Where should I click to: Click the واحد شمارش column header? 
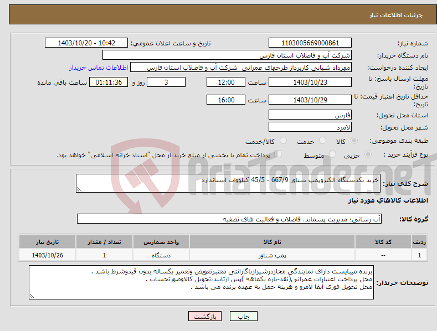coord(161,242)
